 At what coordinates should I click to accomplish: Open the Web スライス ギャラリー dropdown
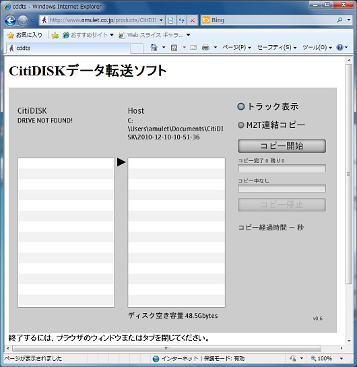point(154,35)
